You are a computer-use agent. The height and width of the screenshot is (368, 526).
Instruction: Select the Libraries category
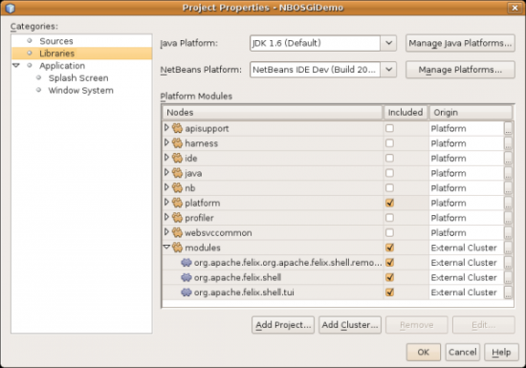pos(56,54)
